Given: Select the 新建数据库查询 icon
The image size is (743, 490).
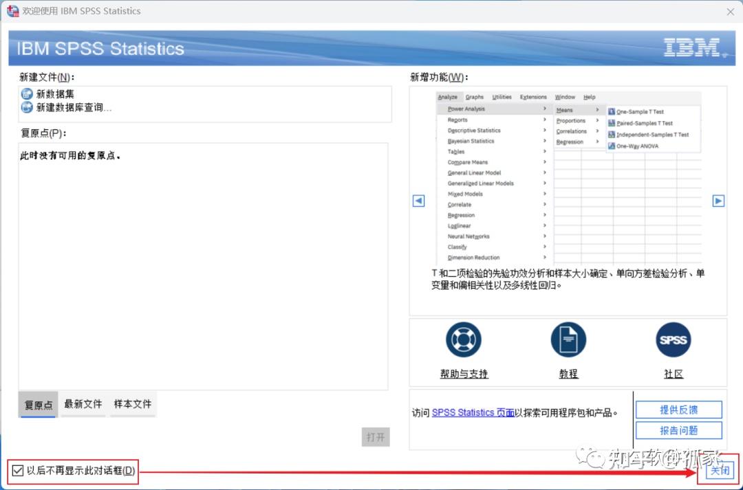Looking at the screenshot, I should coord(27,107).
